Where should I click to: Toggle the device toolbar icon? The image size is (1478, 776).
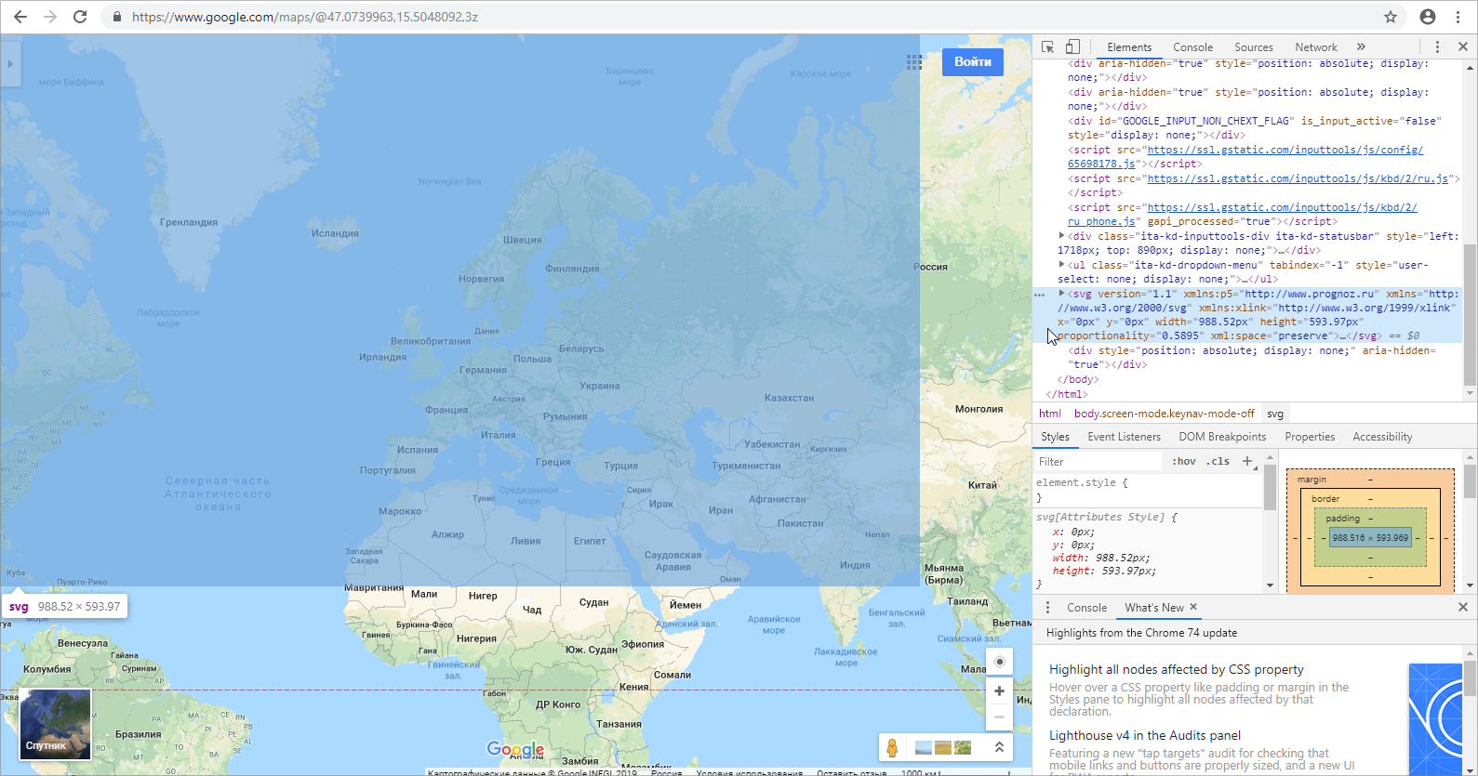coord(1072,46)
